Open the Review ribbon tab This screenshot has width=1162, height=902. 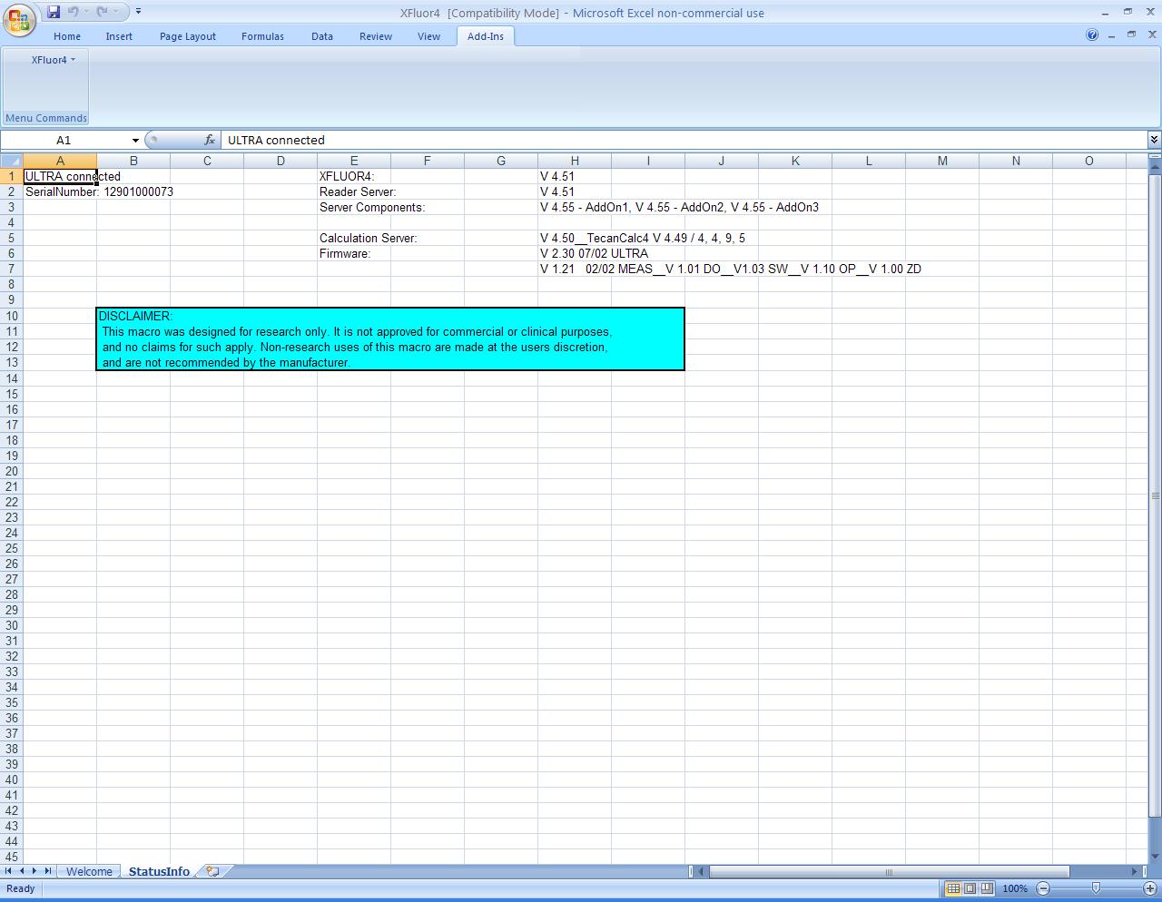[376, 36]
